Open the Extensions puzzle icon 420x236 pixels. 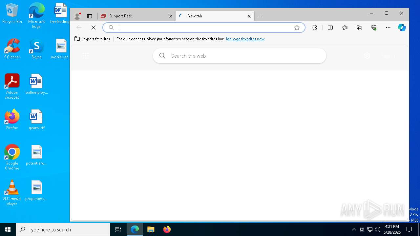click(314, 28)
